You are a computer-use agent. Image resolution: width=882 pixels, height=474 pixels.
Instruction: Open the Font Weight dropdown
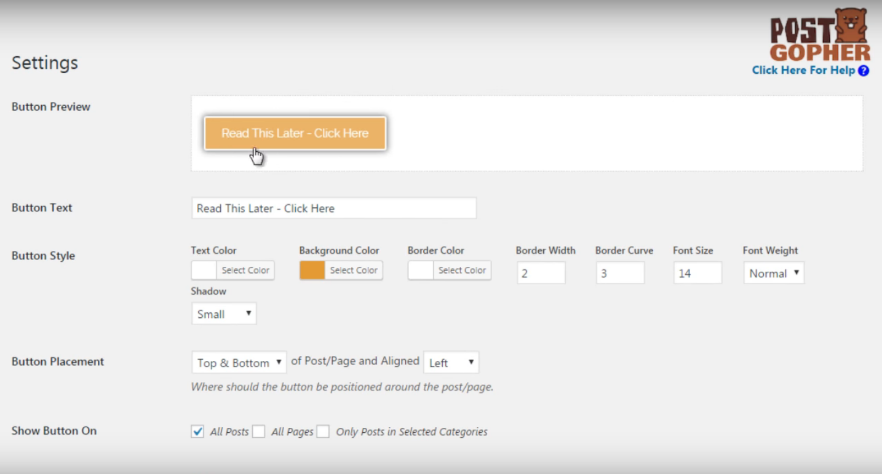click(x=774, y=273)
